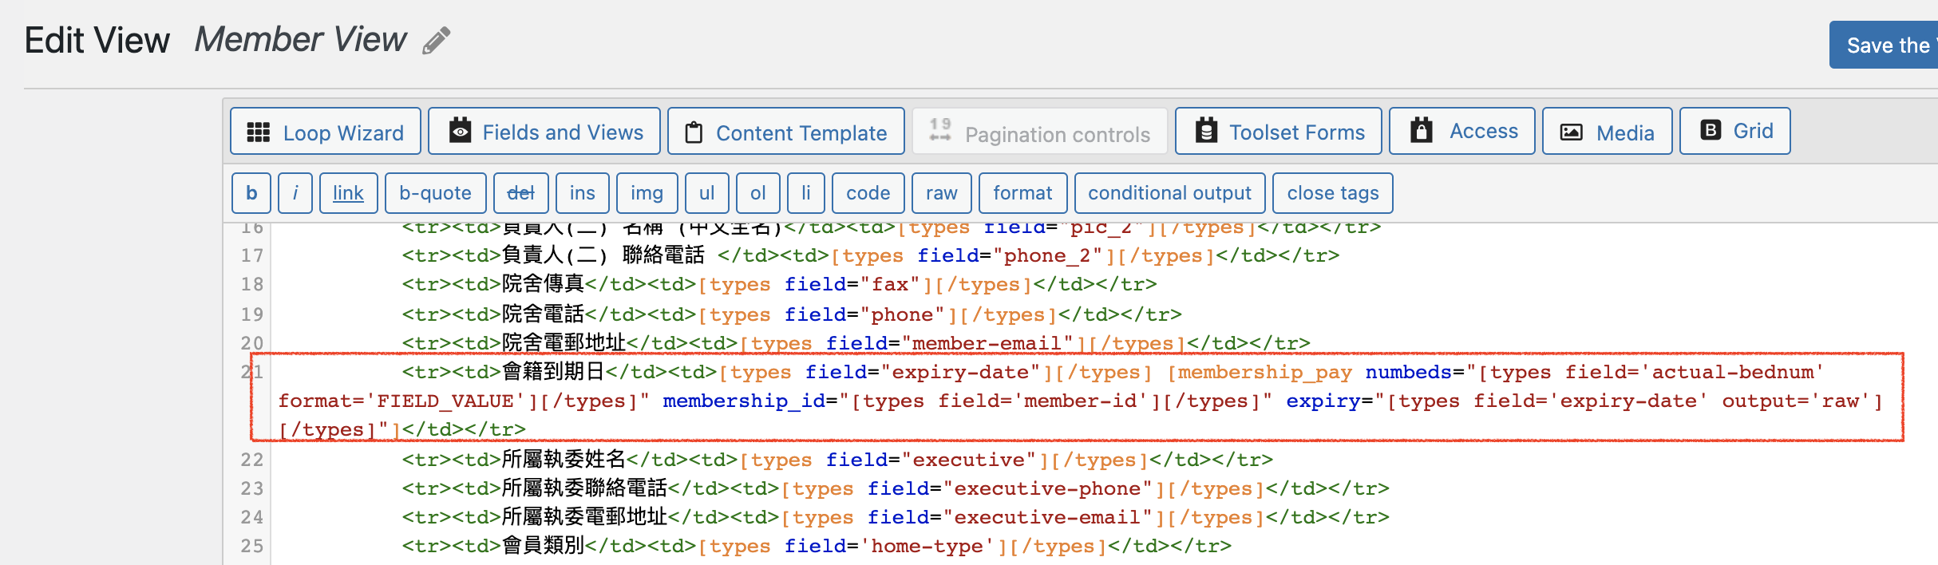Insert a link with the link quicktag
1938x565 pixels.
click(x=348, y=193)
